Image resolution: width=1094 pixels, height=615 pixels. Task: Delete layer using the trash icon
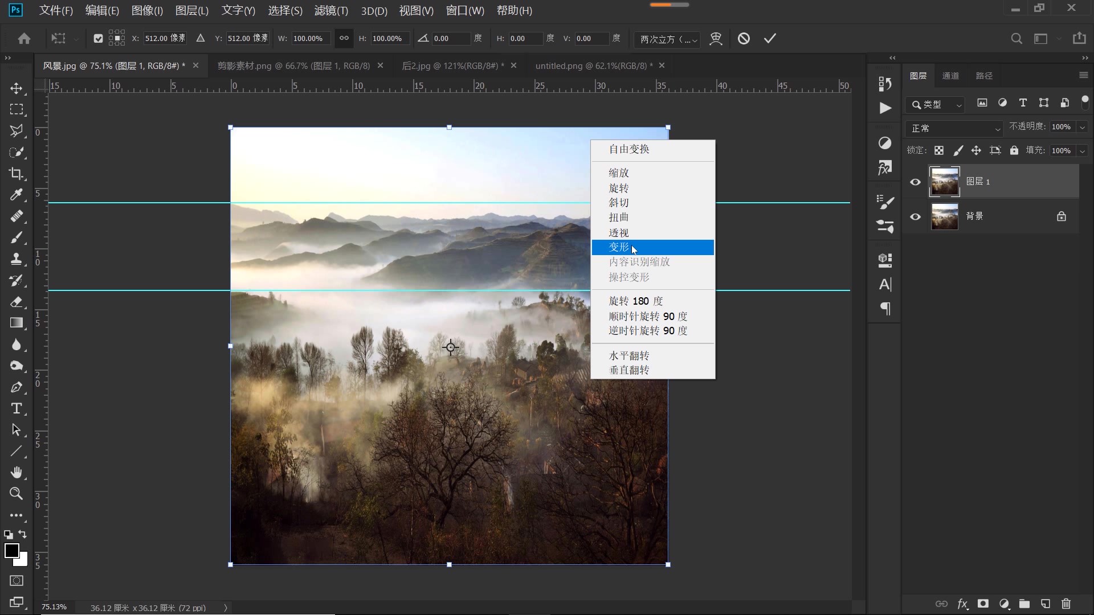(x=1066, y=604)
